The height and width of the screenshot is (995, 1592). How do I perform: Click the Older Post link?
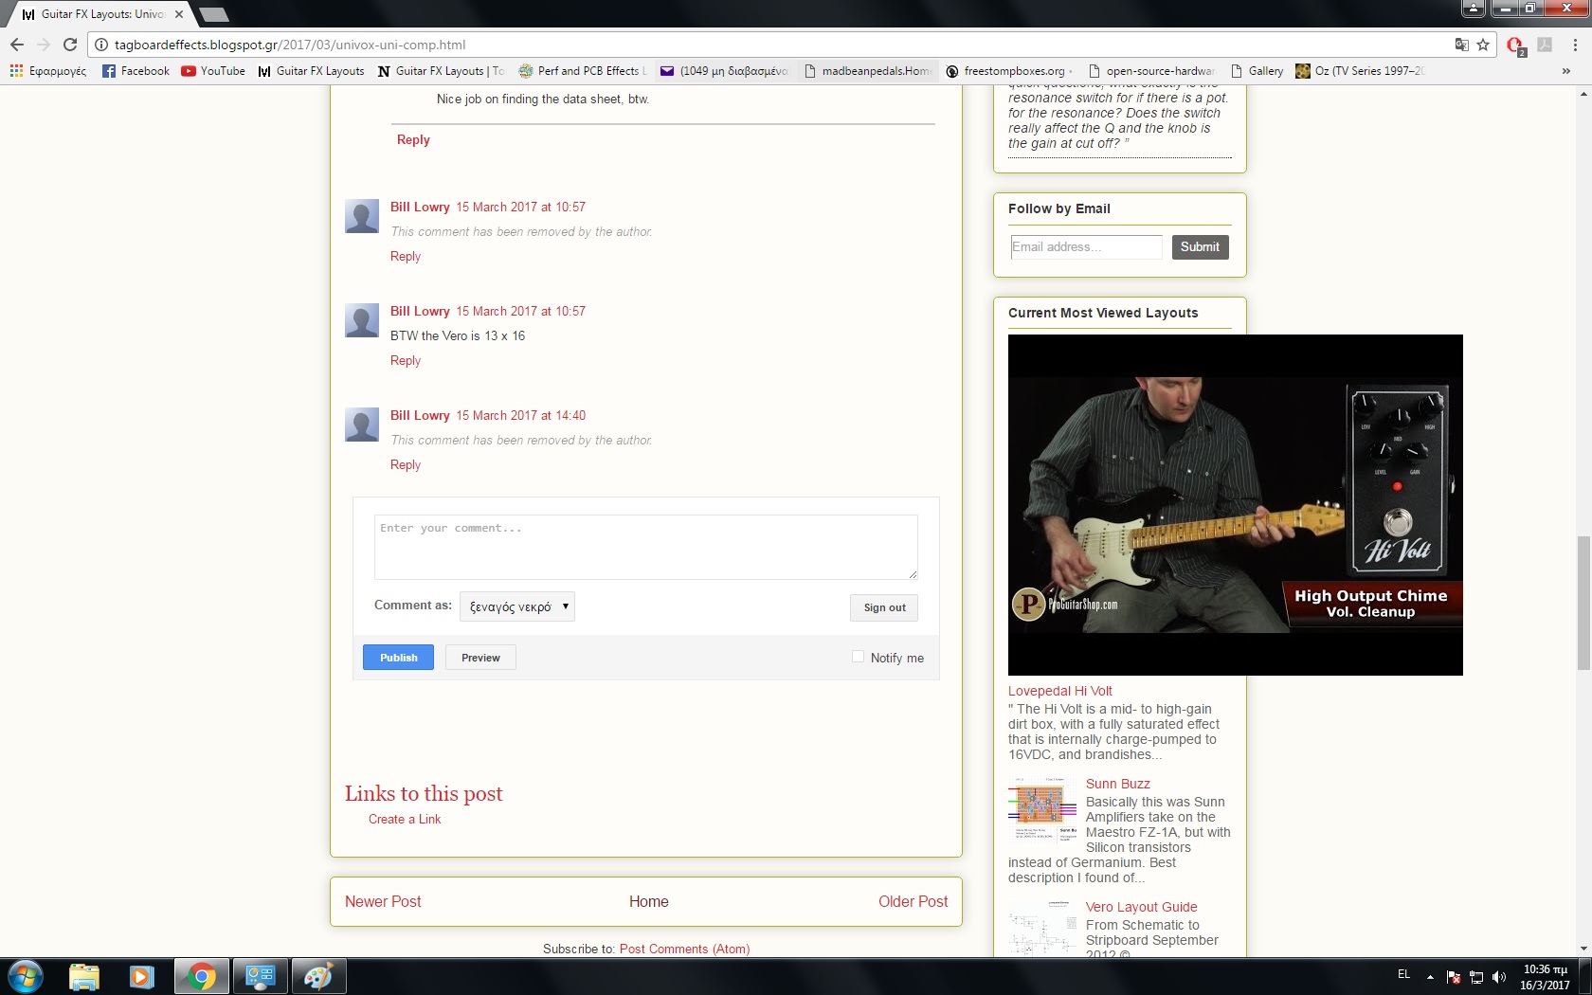click(x=913, y=901)
